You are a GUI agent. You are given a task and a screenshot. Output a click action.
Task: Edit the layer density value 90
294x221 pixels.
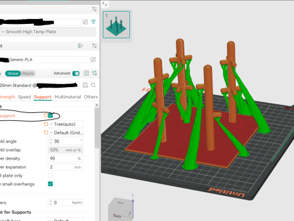66,158
